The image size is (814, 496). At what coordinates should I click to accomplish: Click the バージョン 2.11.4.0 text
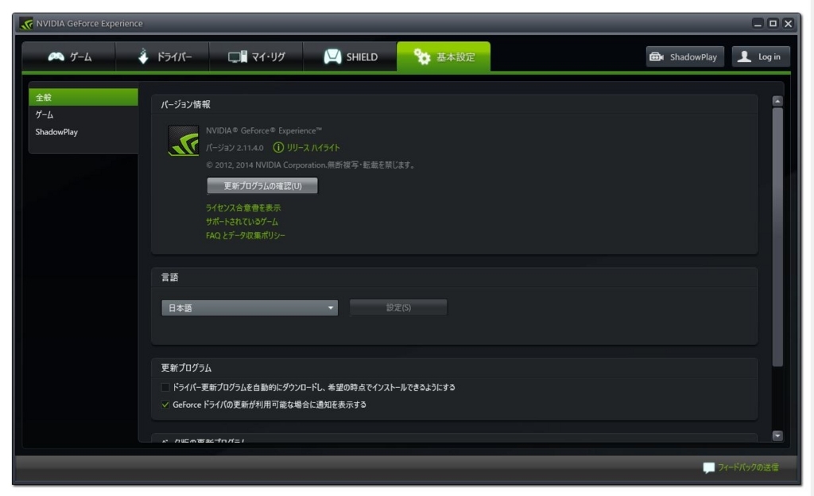pos(235,148)
